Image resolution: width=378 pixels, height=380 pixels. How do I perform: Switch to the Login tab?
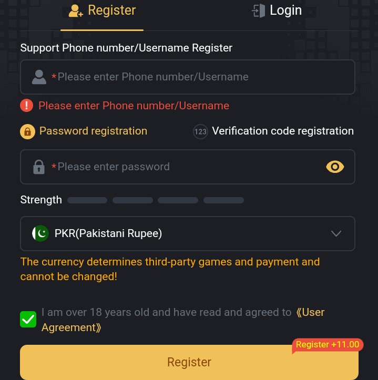click(277, 11)
